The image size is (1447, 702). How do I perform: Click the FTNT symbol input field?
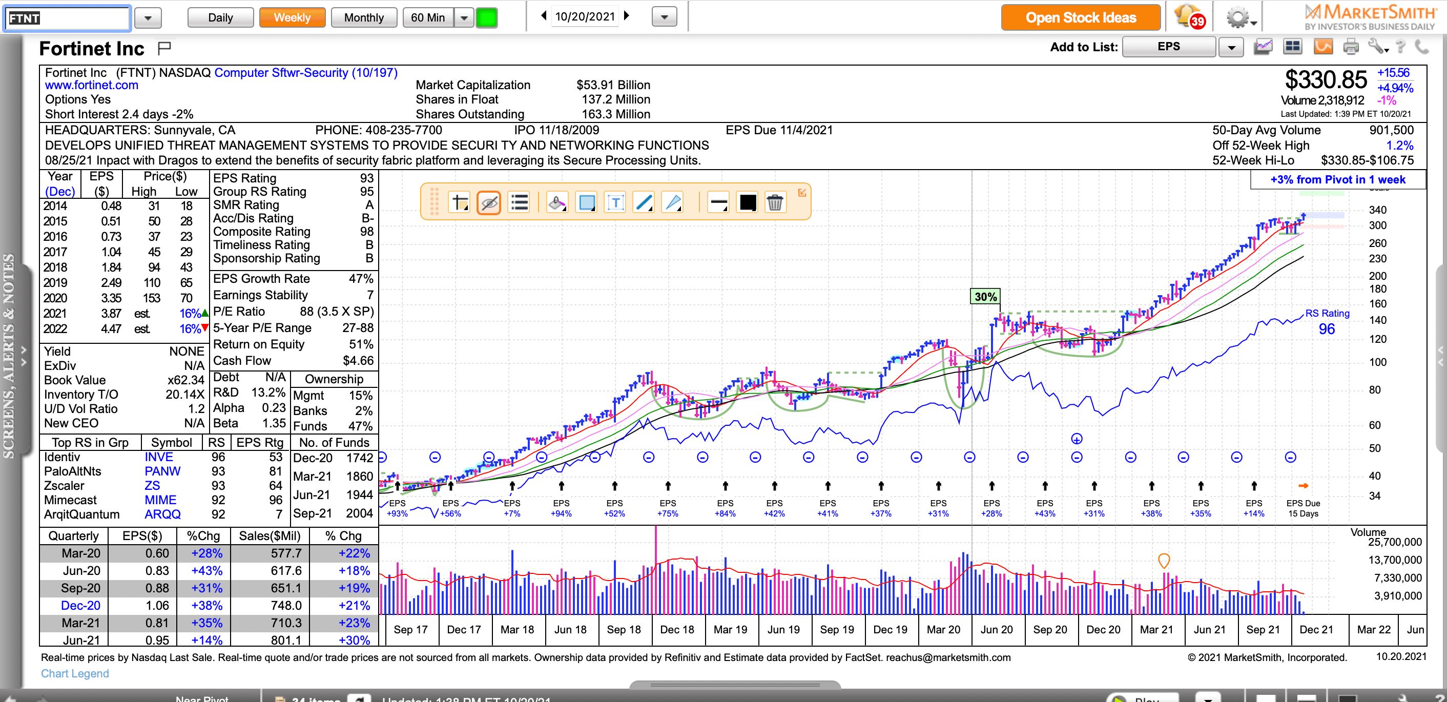(68, 18)
